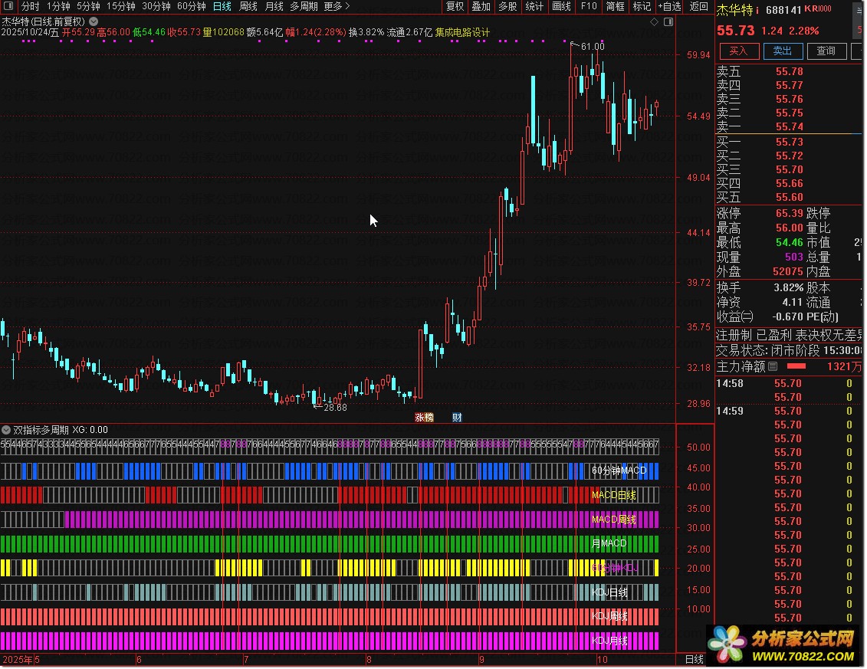867x669 pixels.
Task: Click the KR1000 tag by stock code
Action: click(818, 9)
